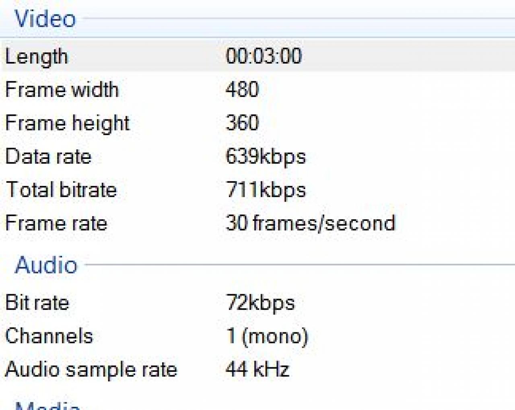Select the Length property row label

click(x=36, y=56)
